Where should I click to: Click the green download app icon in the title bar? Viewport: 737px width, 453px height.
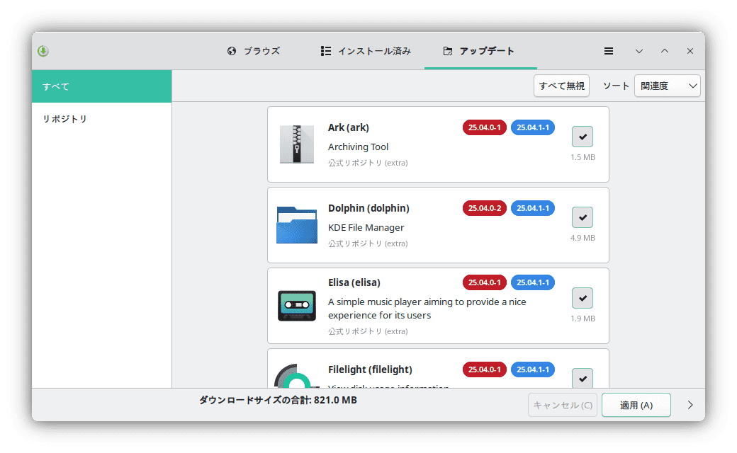pyautogui.click(x=43, y=51)
